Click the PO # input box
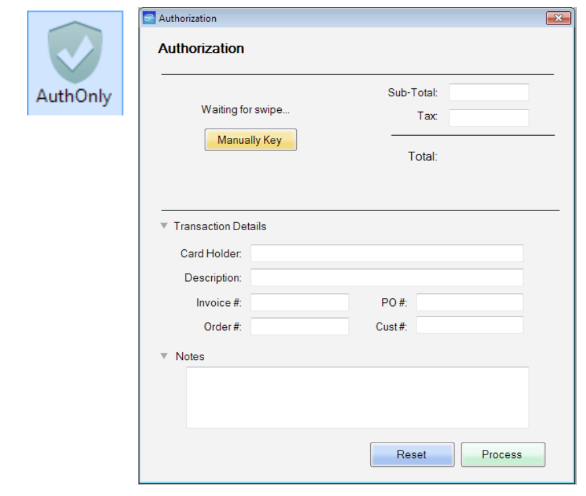The height and width of the screenshot is (496, 586). (469, 303)
